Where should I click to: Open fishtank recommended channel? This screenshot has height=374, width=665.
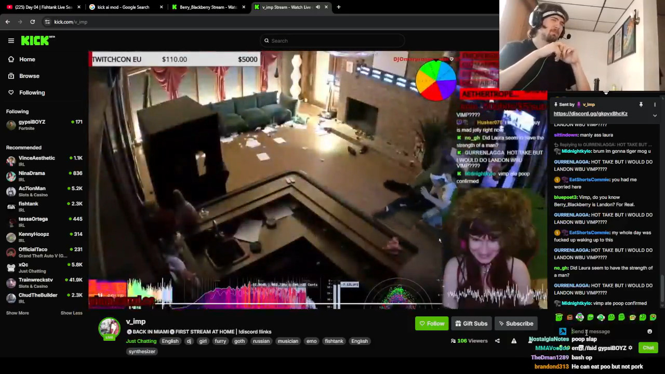coord(44,206)
